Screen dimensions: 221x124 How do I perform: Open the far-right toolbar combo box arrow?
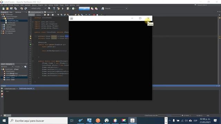tap(126, 9)
